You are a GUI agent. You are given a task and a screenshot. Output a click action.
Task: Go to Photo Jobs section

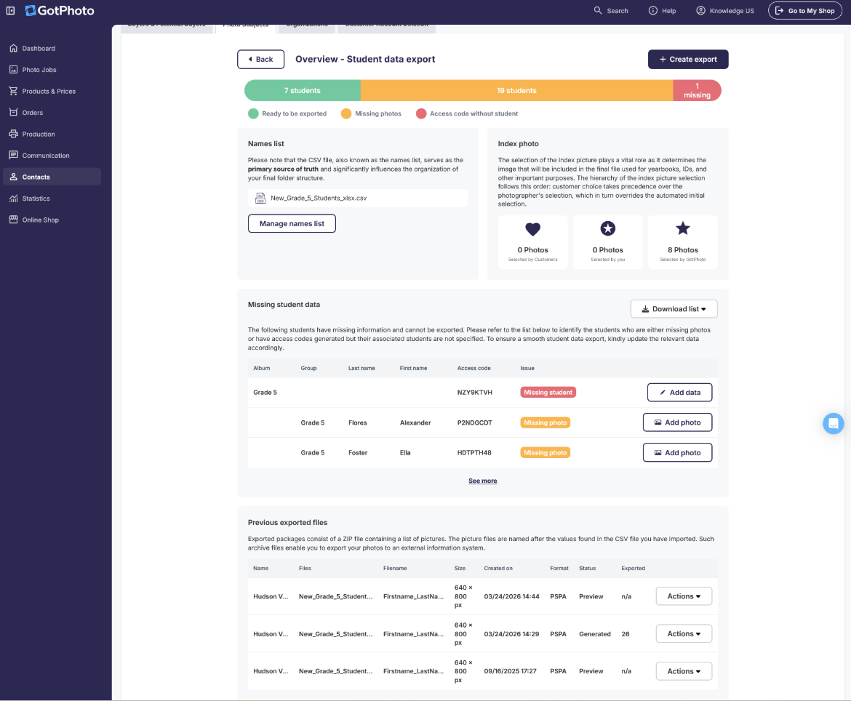(52, 70)
